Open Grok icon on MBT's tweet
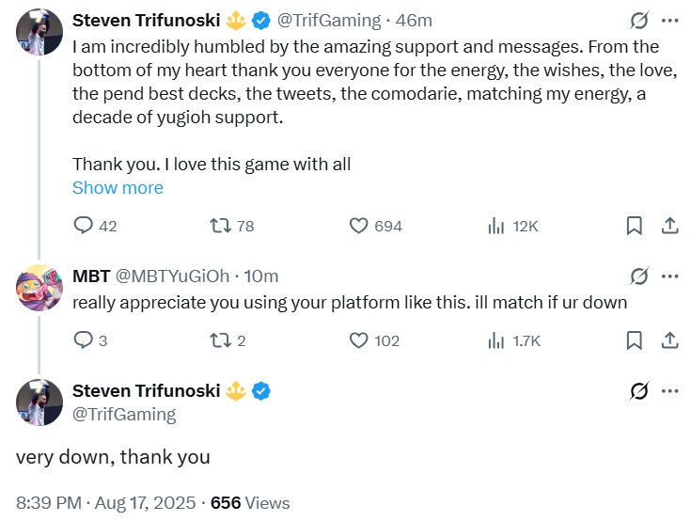The width and height of the screenshot is (691, 521). [639, 276]
